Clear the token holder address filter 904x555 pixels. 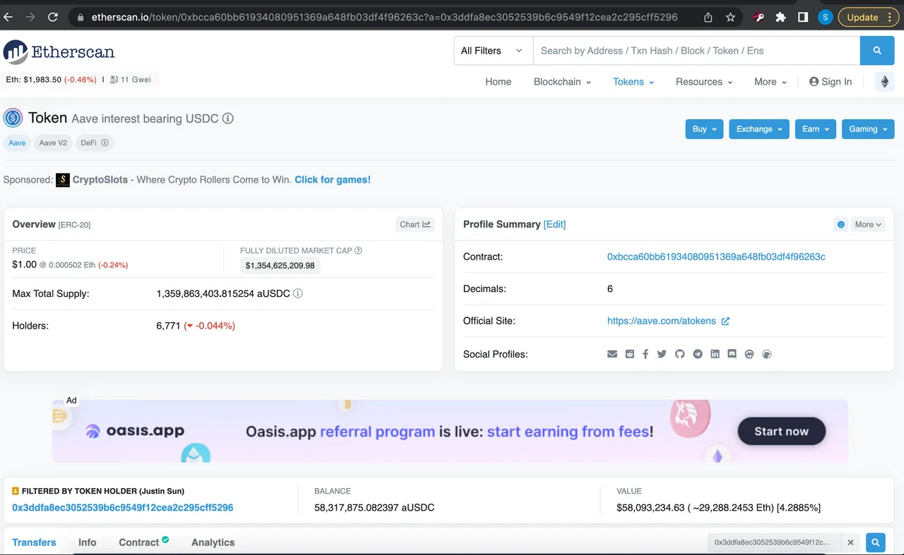click(851, 542)
